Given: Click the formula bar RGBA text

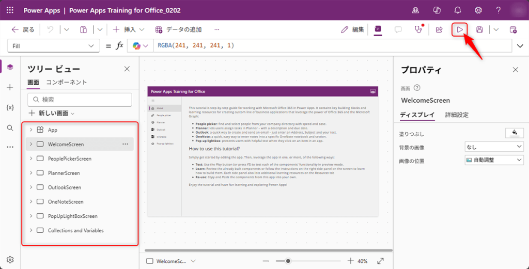Looking at the screenshot, I should (196, 45).
